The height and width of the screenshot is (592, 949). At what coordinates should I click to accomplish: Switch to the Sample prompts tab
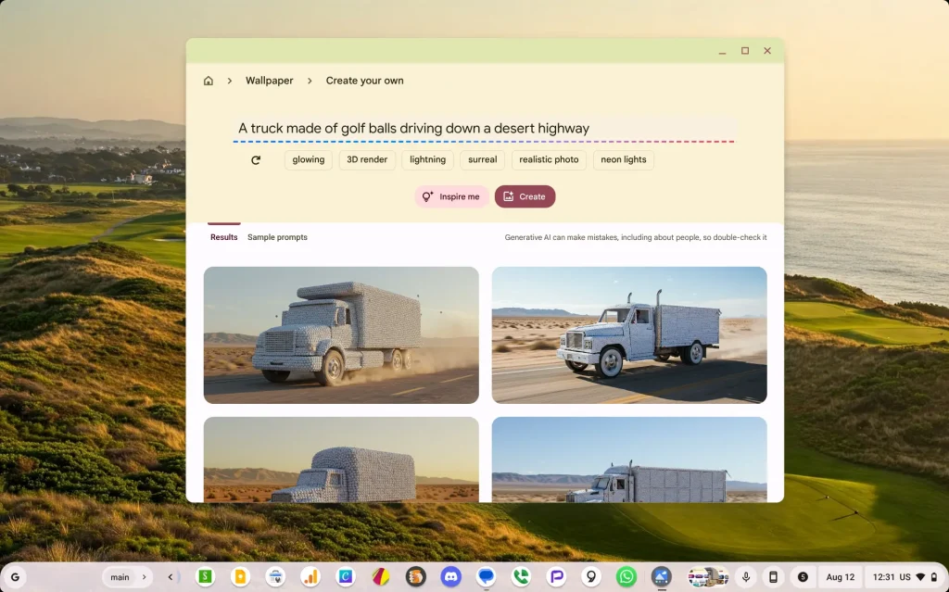(x=277, y=237)
